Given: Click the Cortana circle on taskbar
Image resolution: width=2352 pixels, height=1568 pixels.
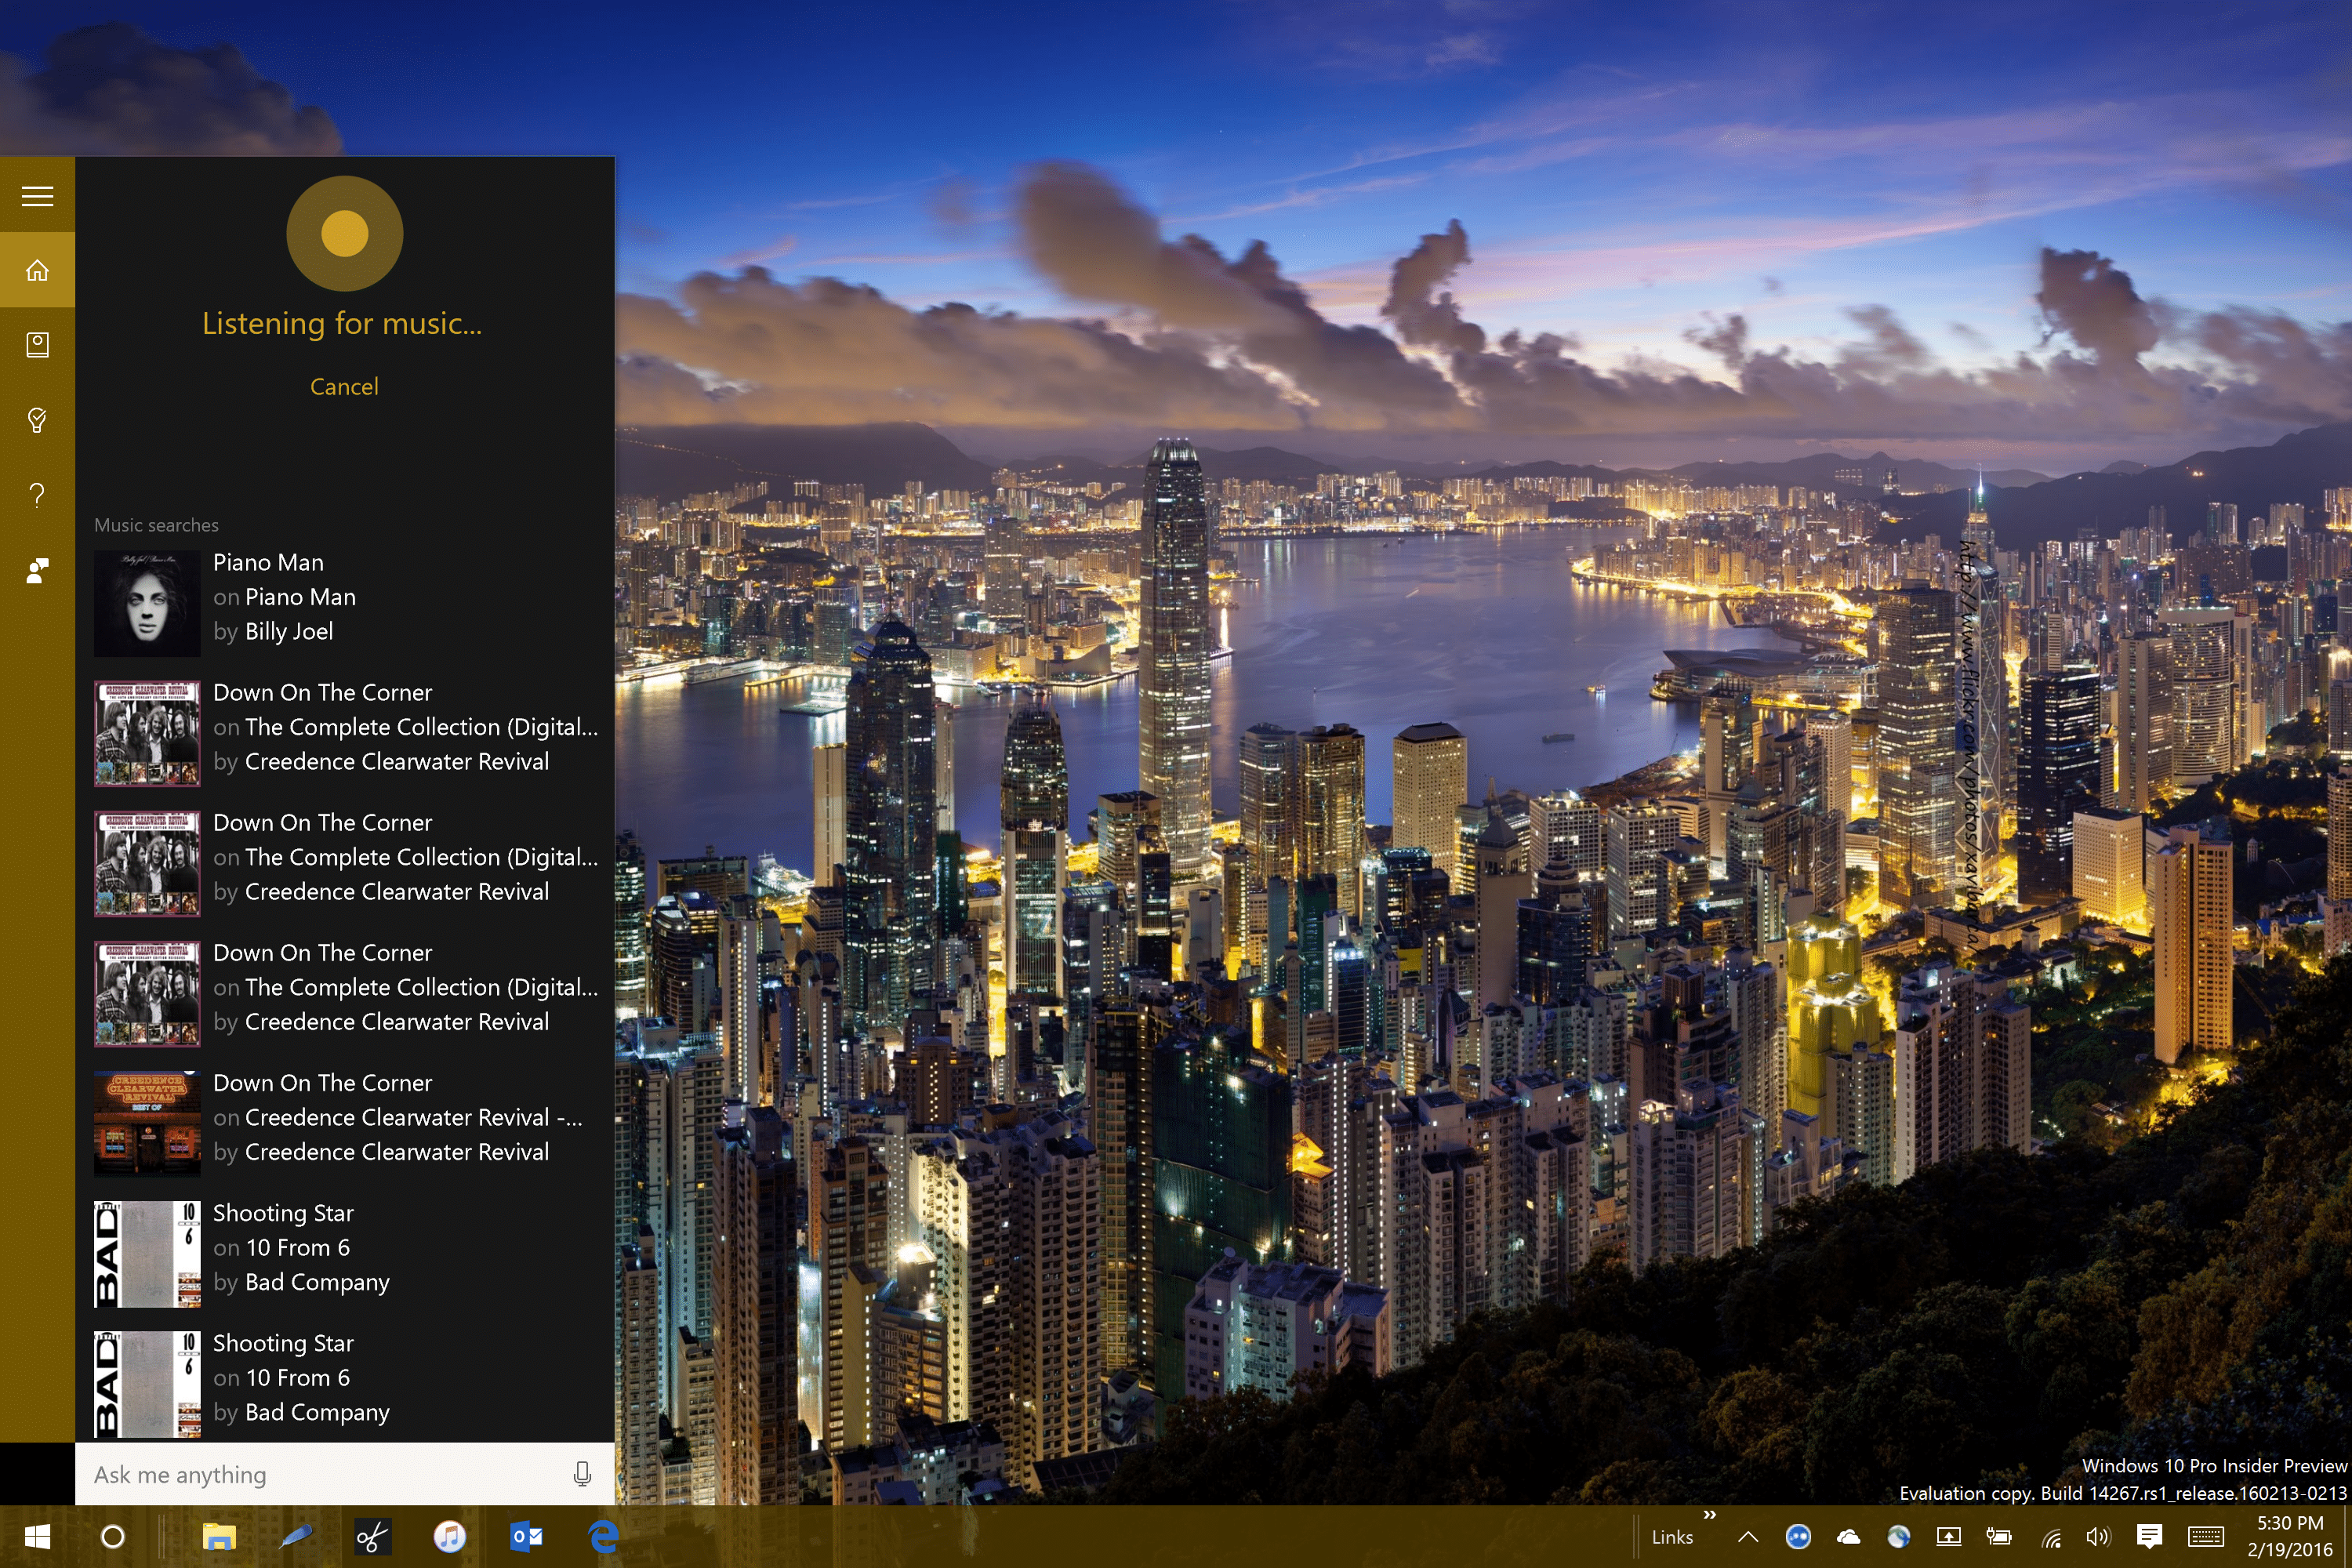Looking at the screenshot, I should (112, 1537).
